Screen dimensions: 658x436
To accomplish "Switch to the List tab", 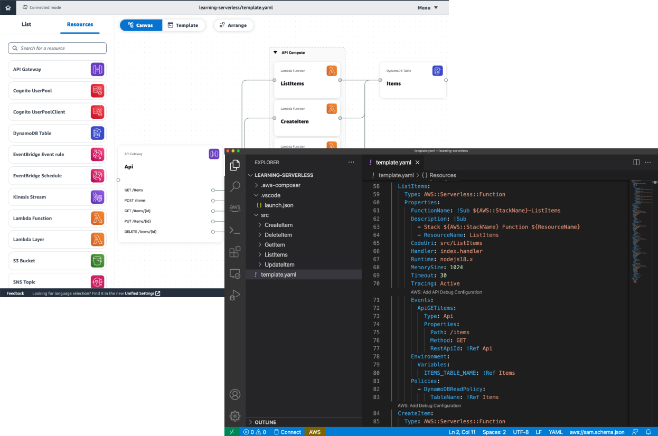I will tap(26, 24).
